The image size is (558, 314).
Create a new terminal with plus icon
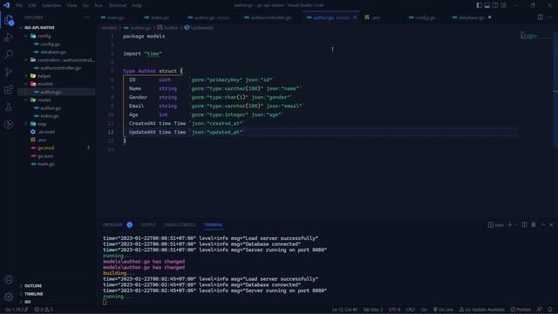[509, 225]
